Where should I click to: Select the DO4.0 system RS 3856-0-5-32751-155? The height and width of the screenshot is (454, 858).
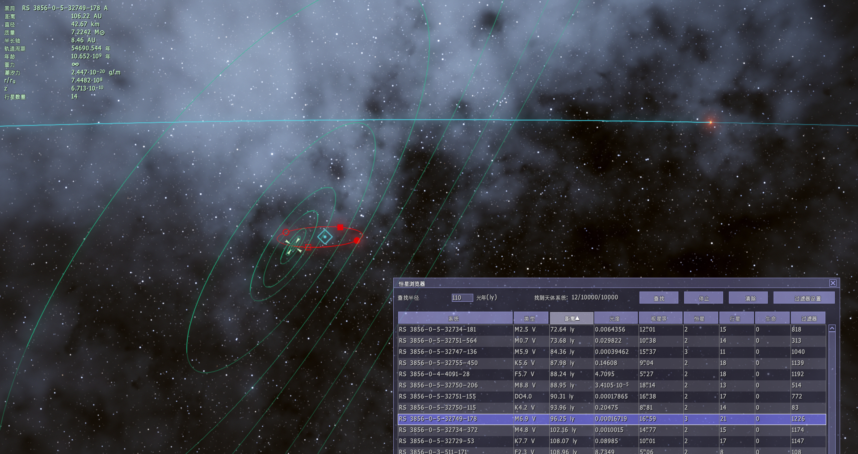click(612, 396)
